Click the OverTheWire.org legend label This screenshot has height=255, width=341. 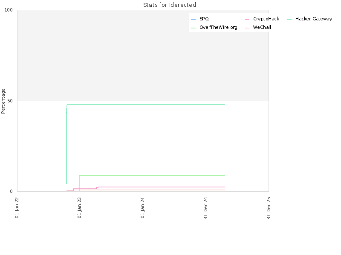[218, 27]
